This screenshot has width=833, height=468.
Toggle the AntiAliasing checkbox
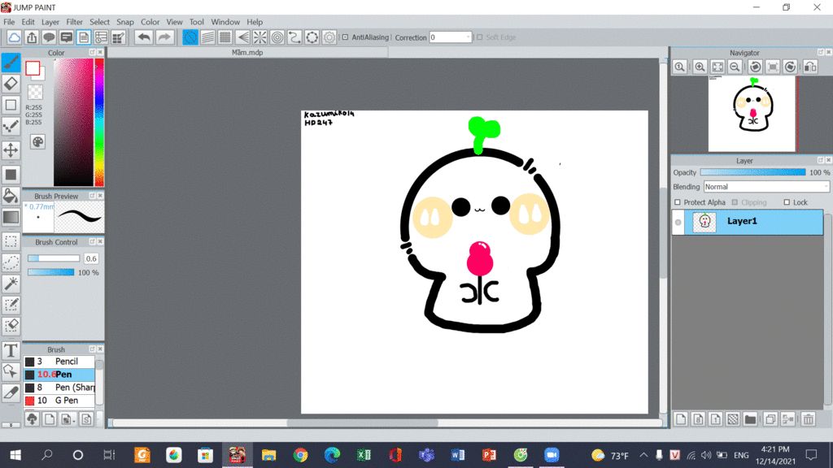(x=345, y=37)
